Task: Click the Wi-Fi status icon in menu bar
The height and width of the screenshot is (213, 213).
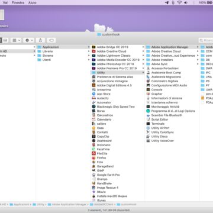Action: click(179, 2)
